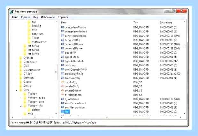The image size is (198, 136).
Task: Select the dropDelayTime value name
Action: pos(74,74)
